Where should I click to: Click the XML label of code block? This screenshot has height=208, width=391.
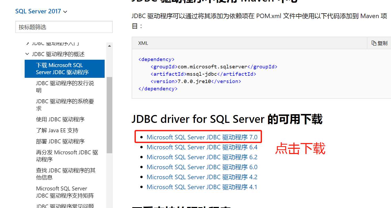[143, 43]
